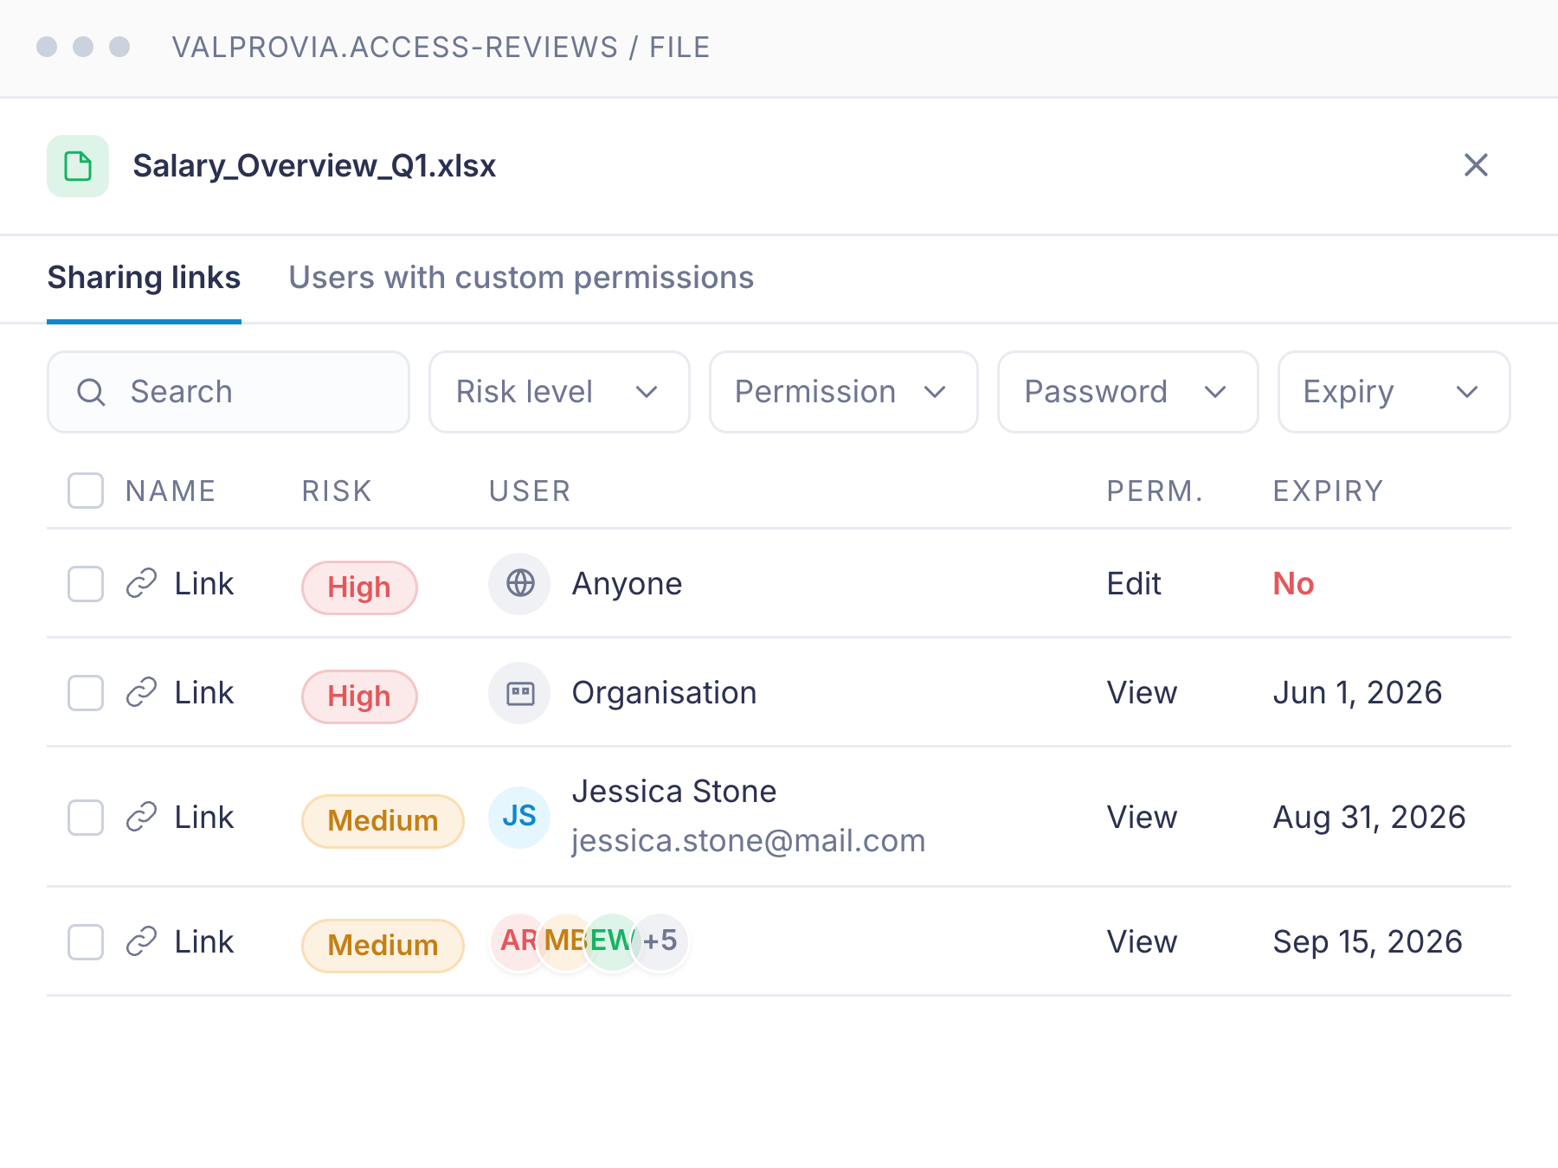
Task: Expand the Permission filter dropdown
Action: point(844,392)
